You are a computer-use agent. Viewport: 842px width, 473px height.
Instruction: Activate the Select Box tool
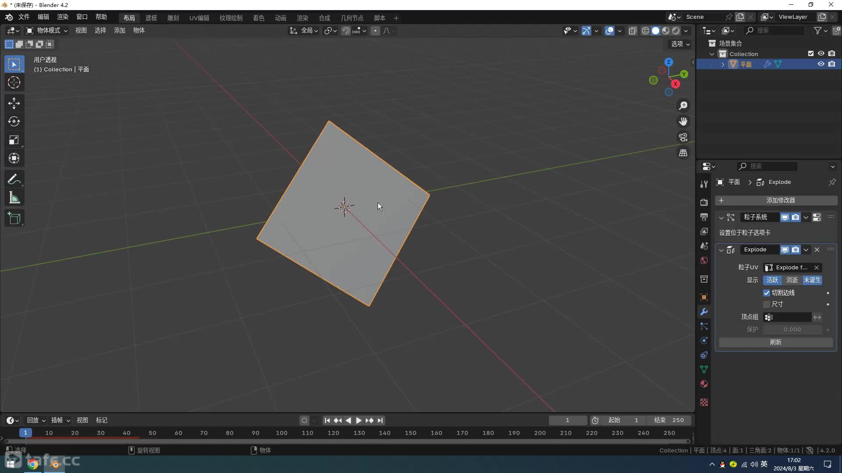[x=14, y=64]
